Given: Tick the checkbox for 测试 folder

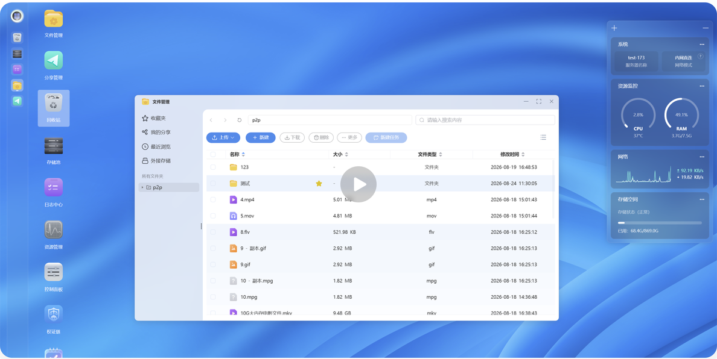Looking at the screenshot, I should tap(212, 183).
